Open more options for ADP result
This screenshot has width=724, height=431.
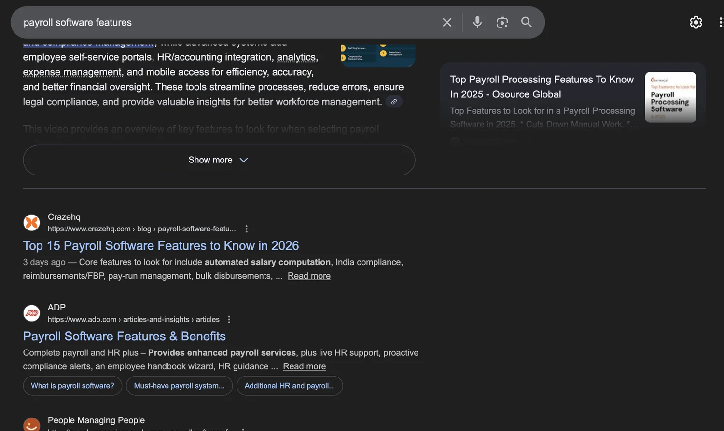point(229,320)
